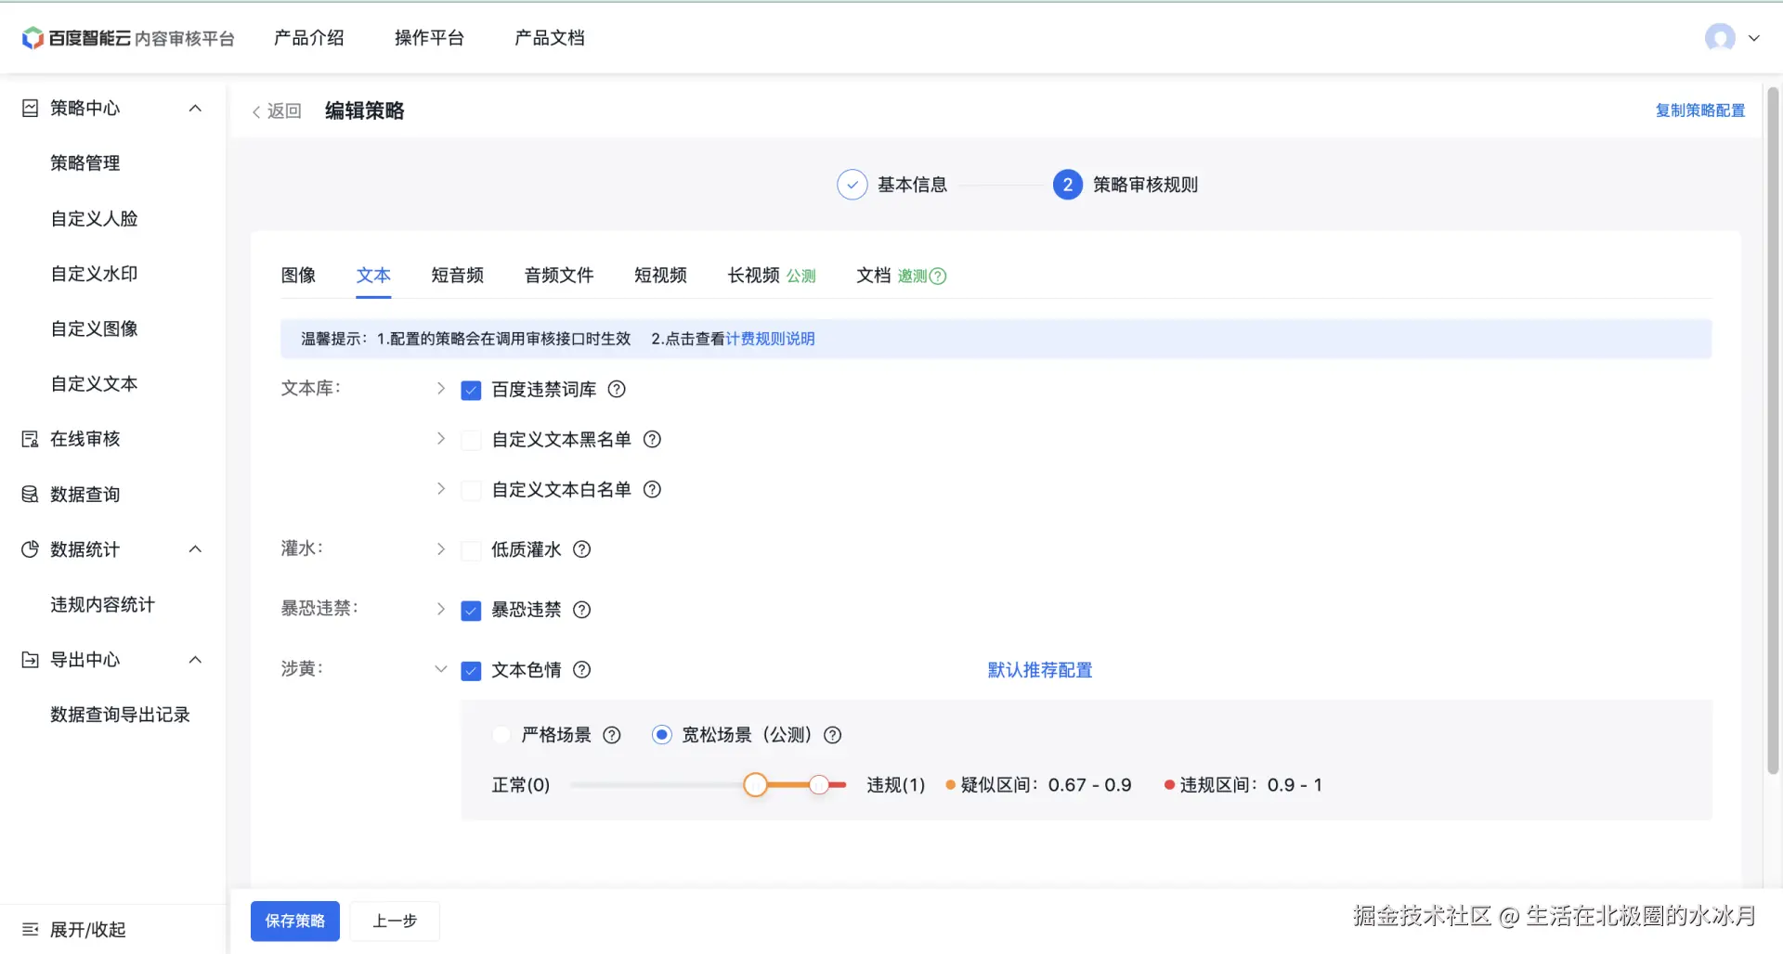Click the gray 正常 portion of slider track

click(x=657, y=785)
